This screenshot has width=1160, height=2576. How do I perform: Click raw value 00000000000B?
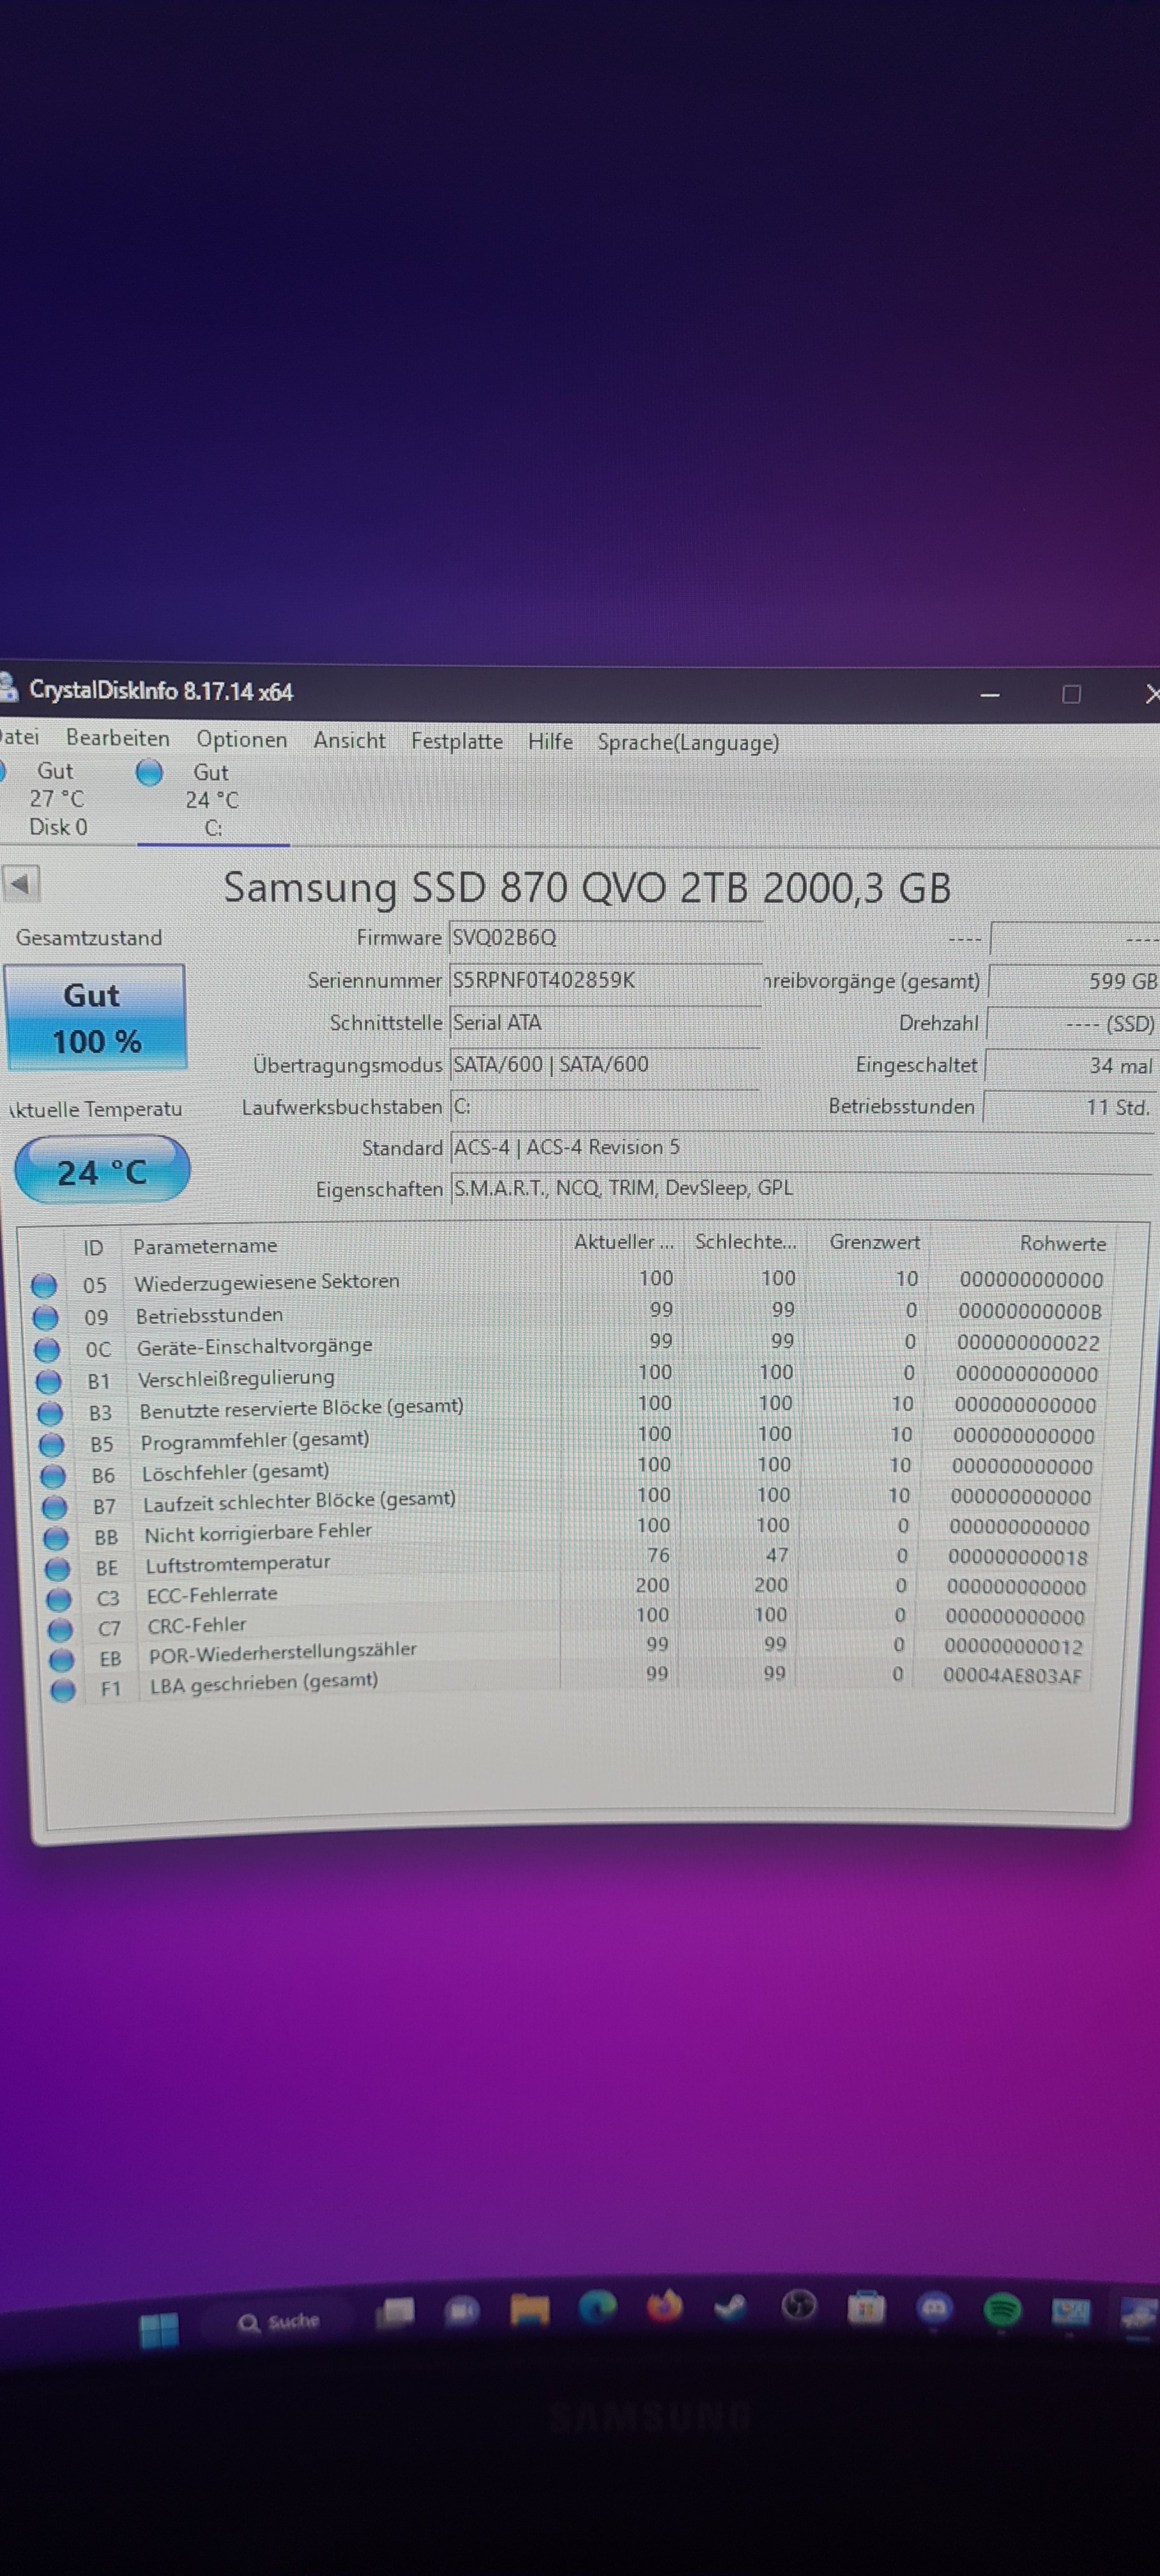point(1030,1311)
